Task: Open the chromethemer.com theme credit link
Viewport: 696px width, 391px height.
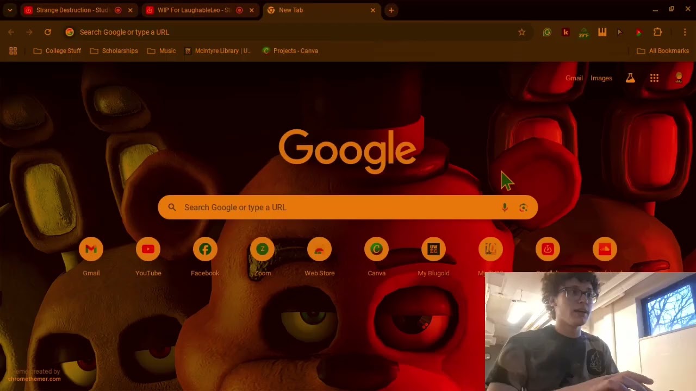Action: pos(34,379)
